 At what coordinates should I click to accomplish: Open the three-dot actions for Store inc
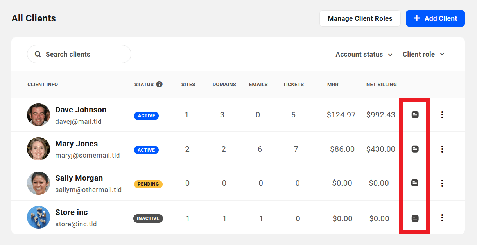point(442,217)
